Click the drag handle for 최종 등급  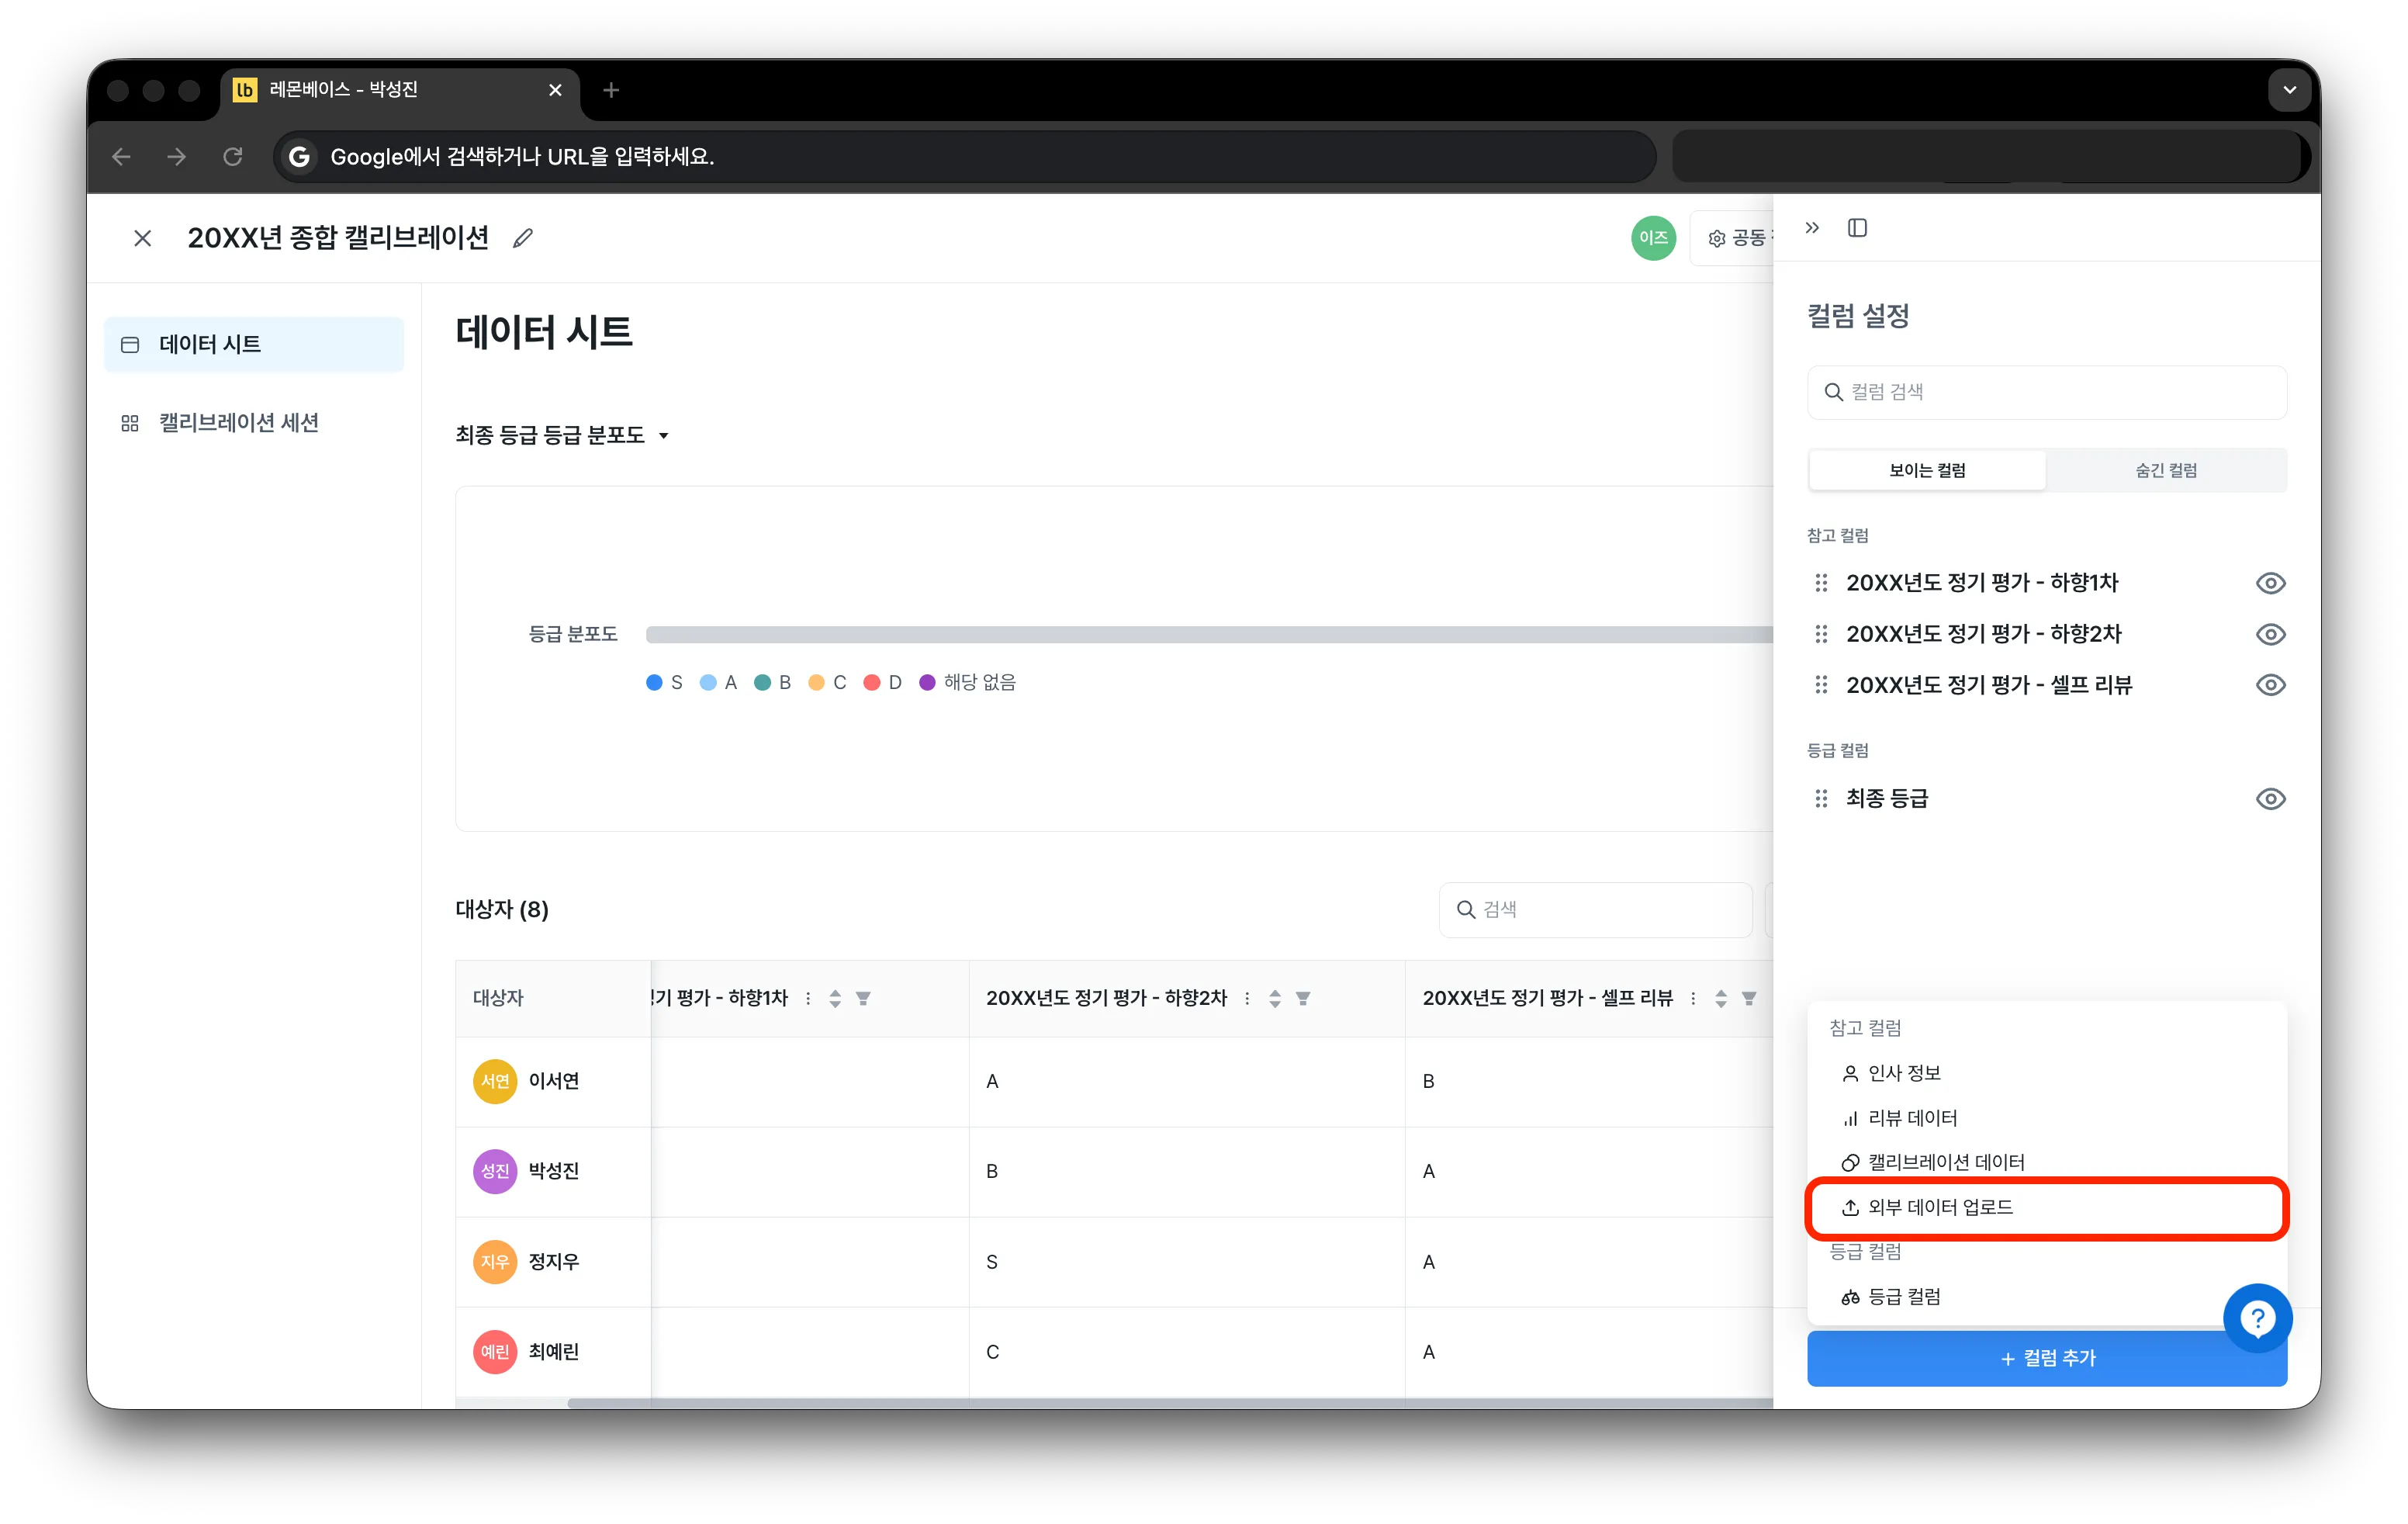(1821, 799)
